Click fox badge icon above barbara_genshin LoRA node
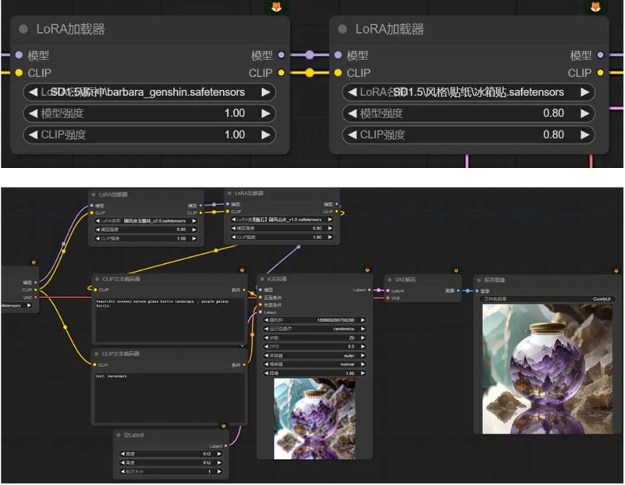 point(276,7)
